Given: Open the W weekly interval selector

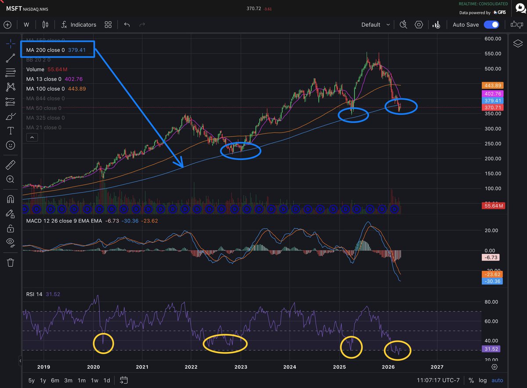Looking at the screenshot, I should pos(26,25).
